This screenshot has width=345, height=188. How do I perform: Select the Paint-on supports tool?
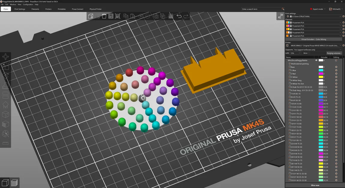click(5, 105)
